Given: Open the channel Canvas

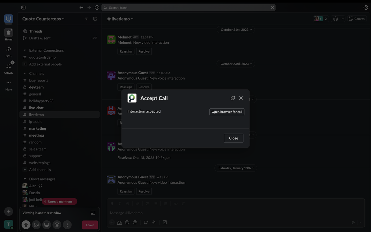Looking at the screenshot, I should 357,19.
